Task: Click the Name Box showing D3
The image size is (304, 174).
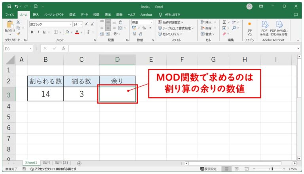Action: [16, 48]
